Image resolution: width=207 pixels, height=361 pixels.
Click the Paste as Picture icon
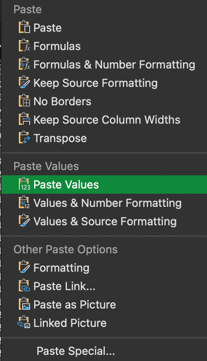24,304
